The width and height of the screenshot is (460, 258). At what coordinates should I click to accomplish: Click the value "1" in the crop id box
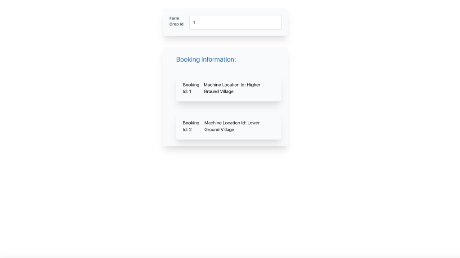pyautogui.click(x=194, y=22)
